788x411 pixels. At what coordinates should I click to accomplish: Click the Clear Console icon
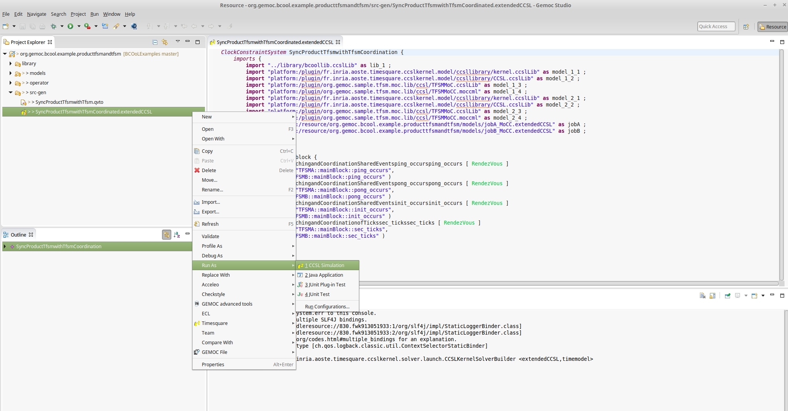703,296
